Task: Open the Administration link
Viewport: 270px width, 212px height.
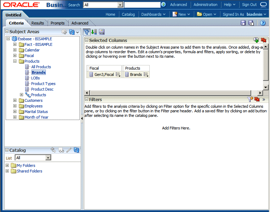Action: (x=205, y=5)
